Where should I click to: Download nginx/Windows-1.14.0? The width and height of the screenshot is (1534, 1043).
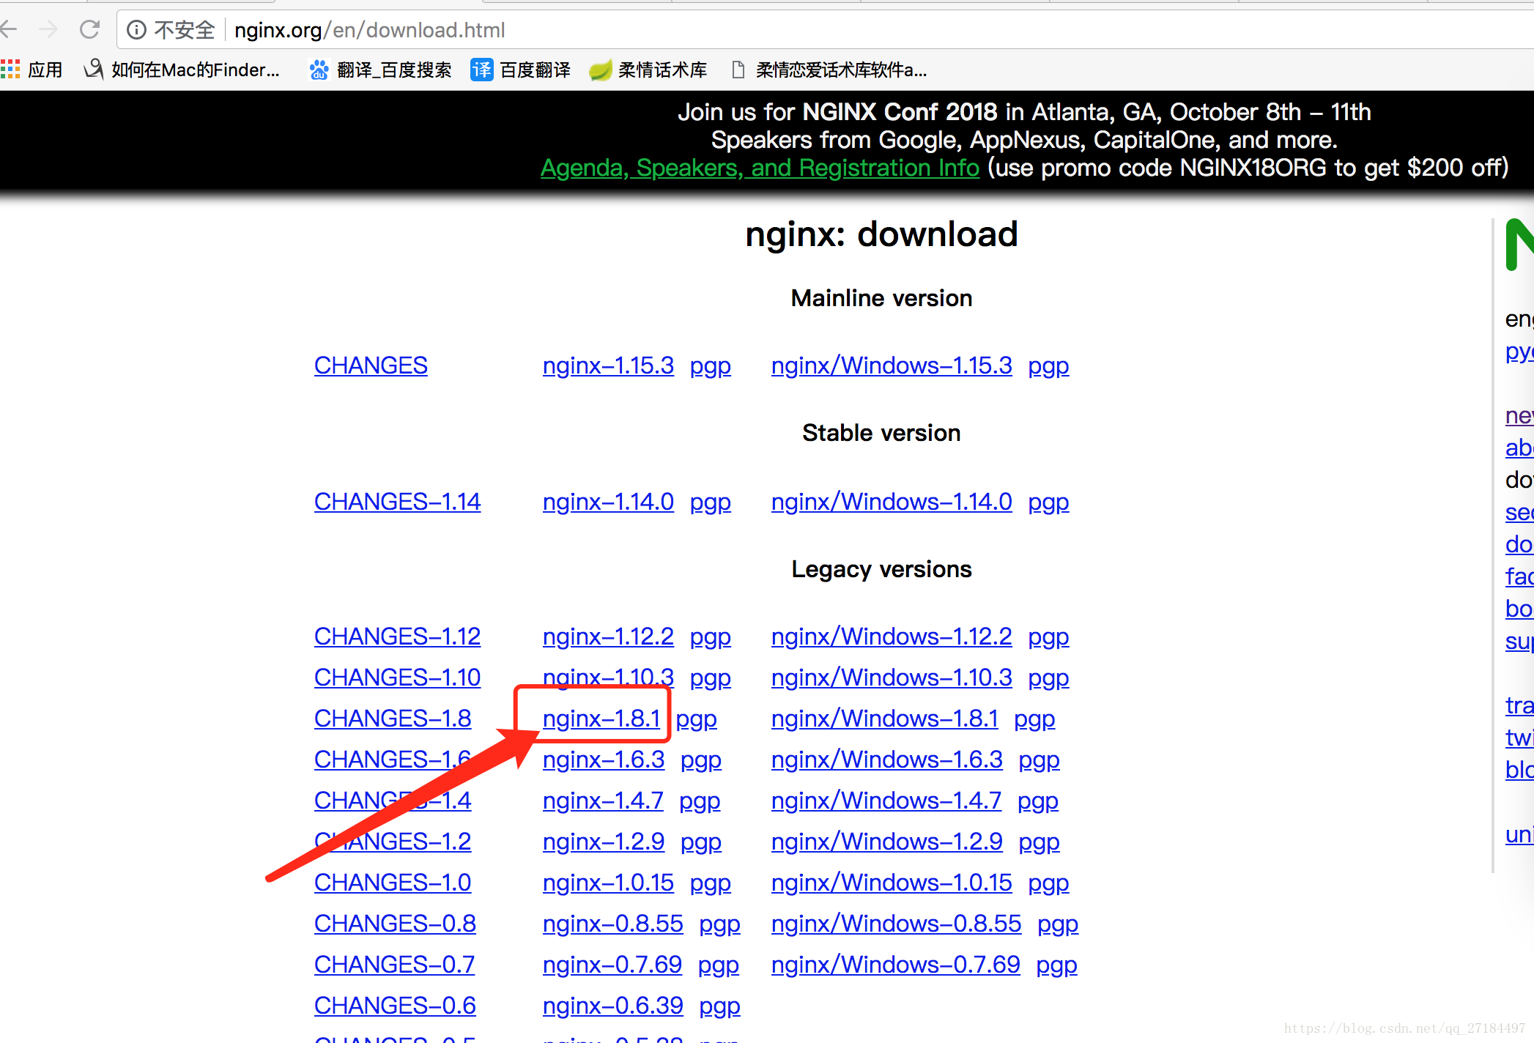892,502
